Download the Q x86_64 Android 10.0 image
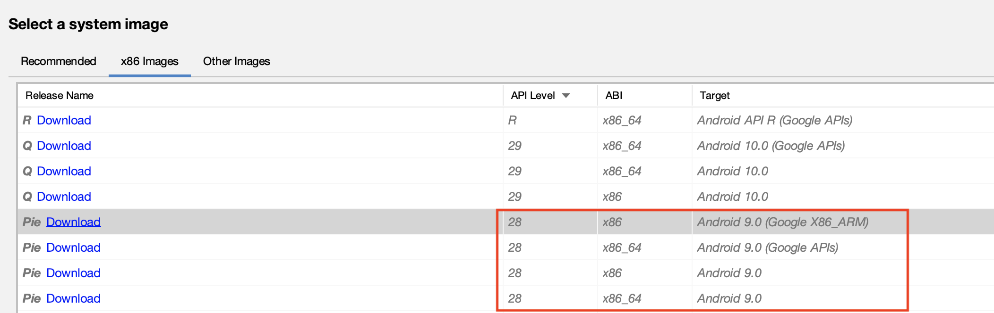This screenshot has width=994, height=313. (x=64, y=171)
